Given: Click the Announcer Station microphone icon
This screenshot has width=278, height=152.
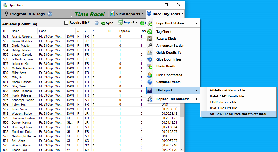Looking at the screenshot, I should click(x=150, y=45).
